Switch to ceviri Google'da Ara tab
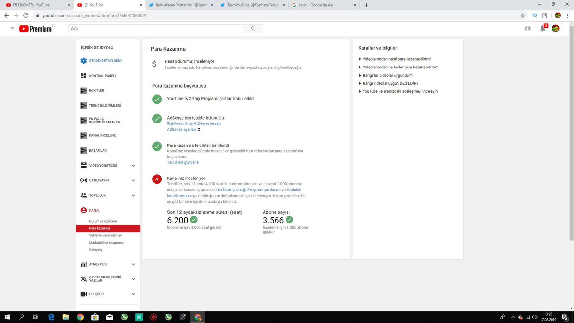The height and width of the screenshot is (323, 574). [x=323, y=5]
